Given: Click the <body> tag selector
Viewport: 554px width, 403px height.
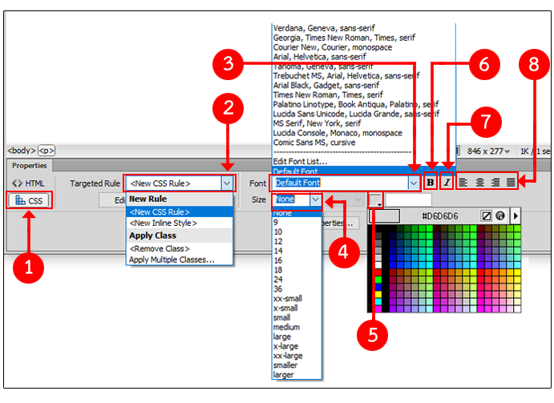Looking at the screenshot, I should [x=21, y=150].
